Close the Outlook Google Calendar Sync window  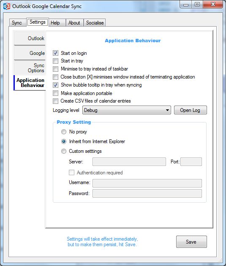(213, 5)
